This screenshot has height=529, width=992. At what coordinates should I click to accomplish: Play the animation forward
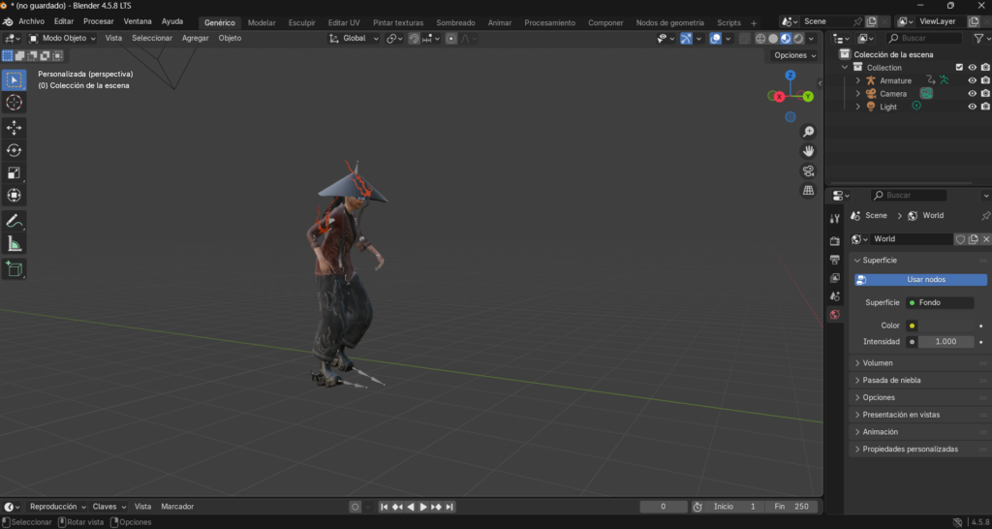point(423,507)
